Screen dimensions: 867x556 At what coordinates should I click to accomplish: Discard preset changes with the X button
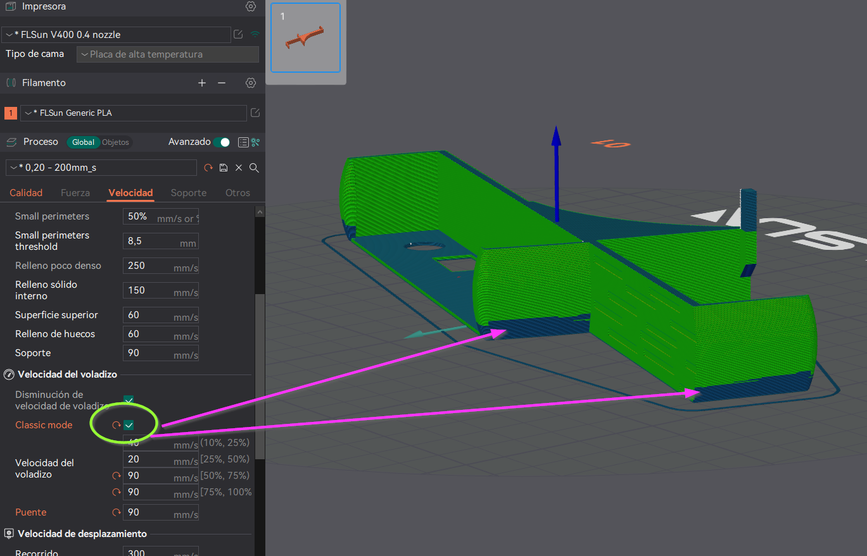[239, 168]
